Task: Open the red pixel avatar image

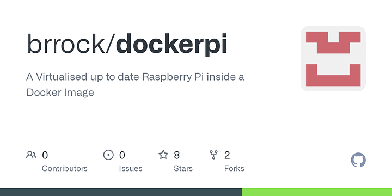Action: tap(333, 59)
